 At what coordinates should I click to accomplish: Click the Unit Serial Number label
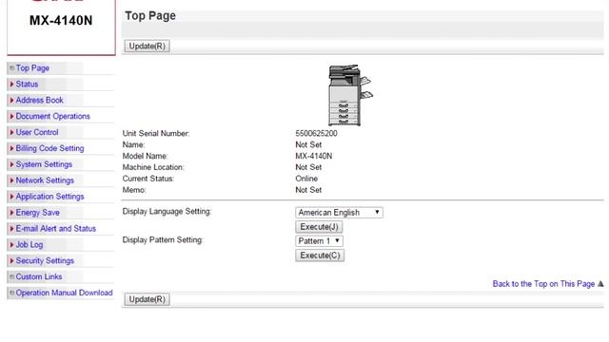coord(156,133)
